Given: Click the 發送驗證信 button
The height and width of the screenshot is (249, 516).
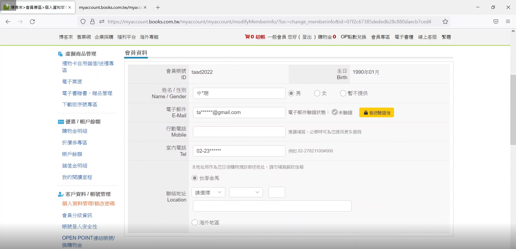Looking at the screenshot, I should coord(377,113).
